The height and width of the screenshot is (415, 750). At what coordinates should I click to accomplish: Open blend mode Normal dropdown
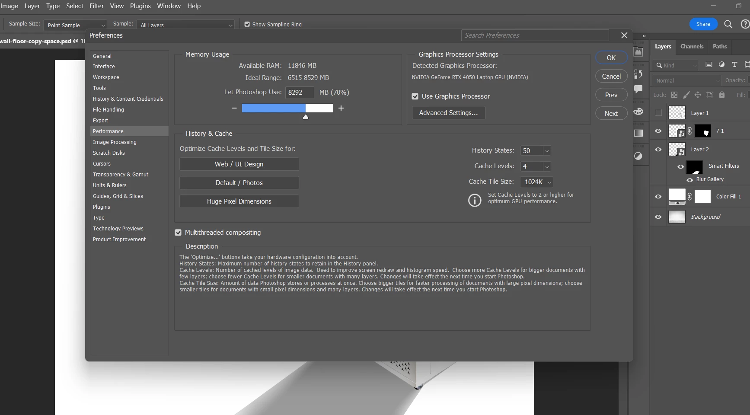tap(686, 80)
